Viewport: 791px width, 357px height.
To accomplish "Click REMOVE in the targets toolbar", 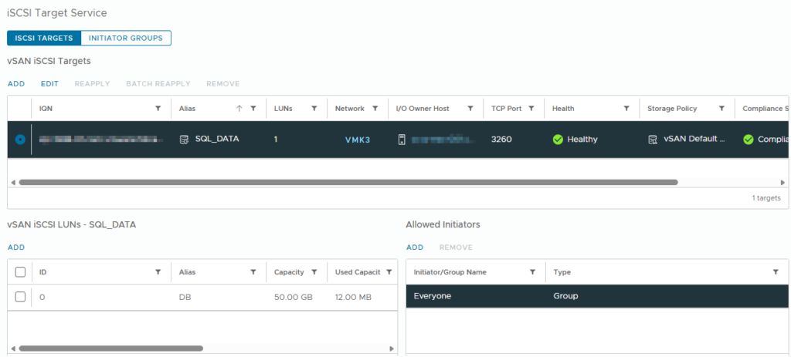I will tap(223, 83).
